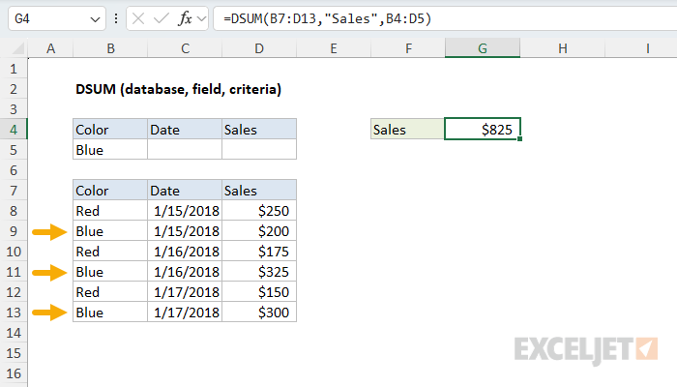Expand dropdown arrow next to fx
The width and height of the screenshot is (677, 387).
pyautogui.click(x=201, y=19)
